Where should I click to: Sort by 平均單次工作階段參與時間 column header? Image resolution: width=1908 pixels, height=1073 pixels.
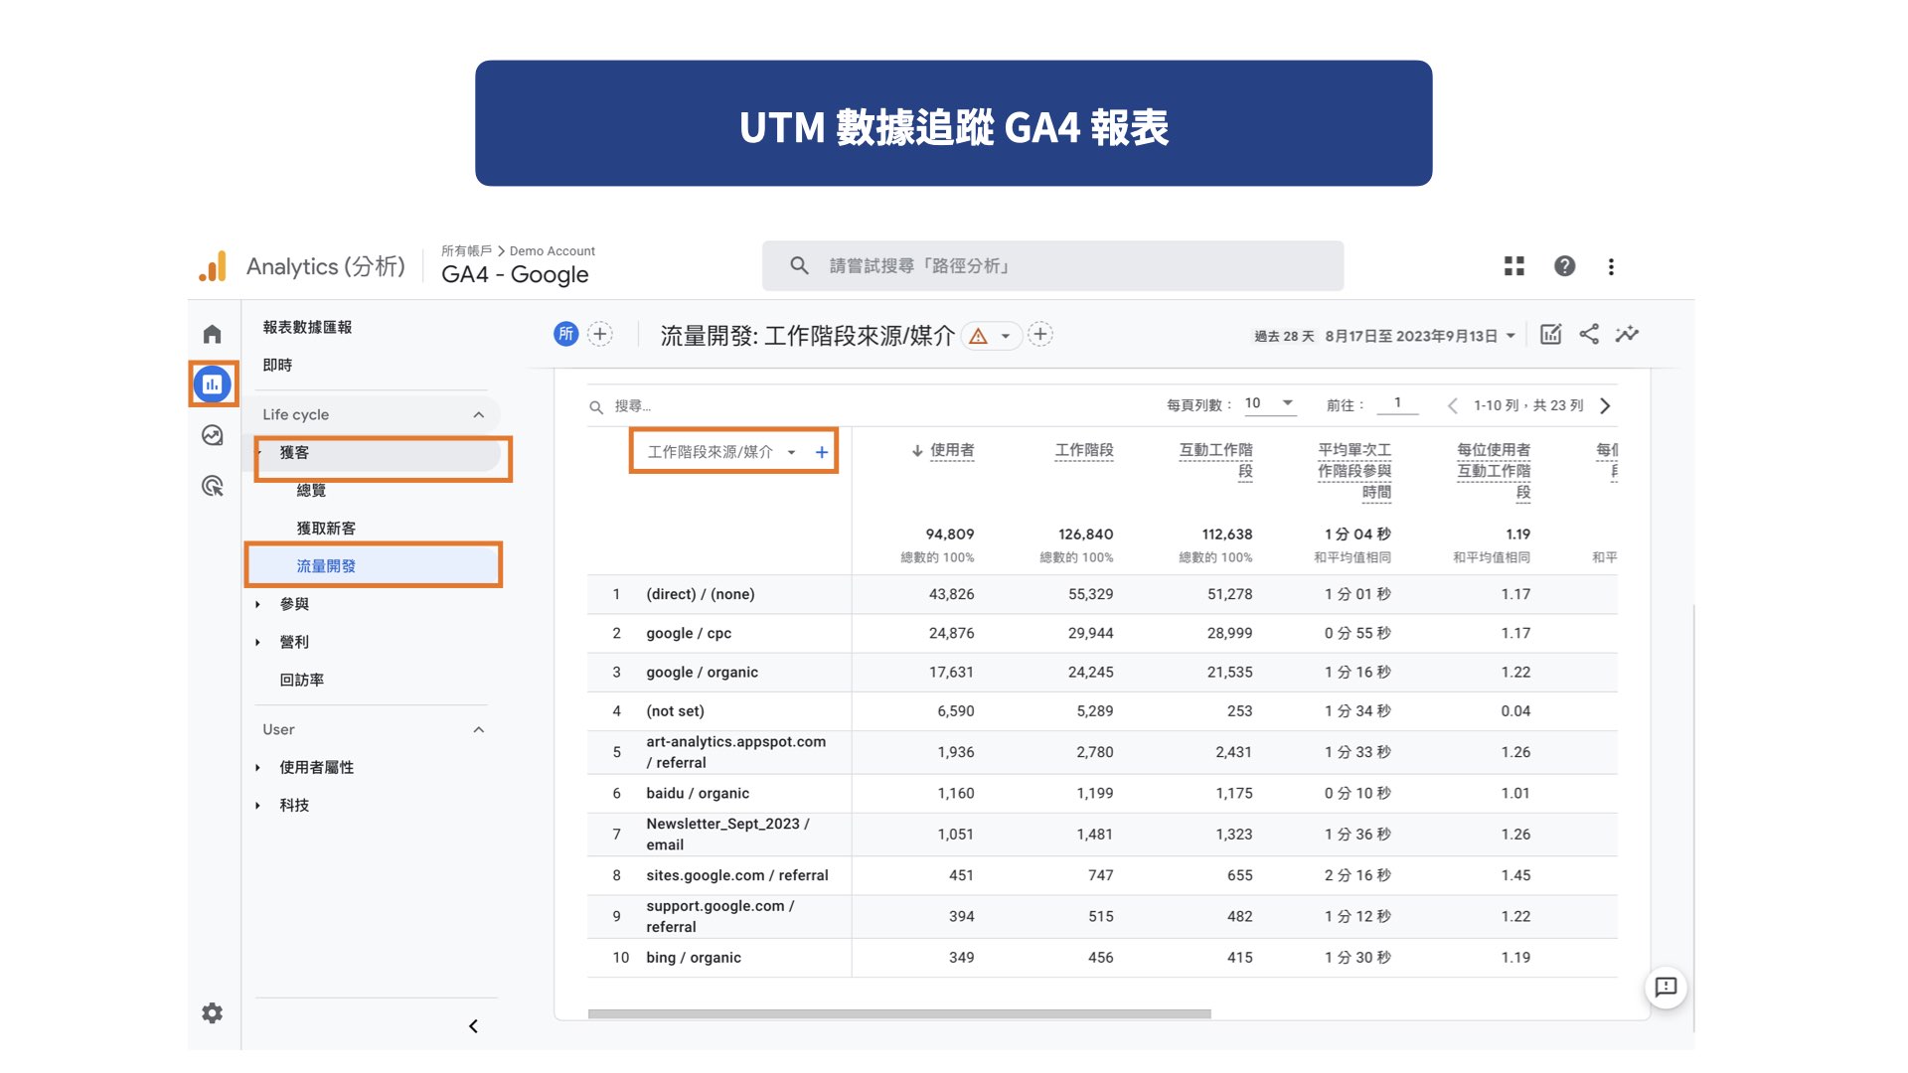pyautogui.click(x=1353, y=471)
